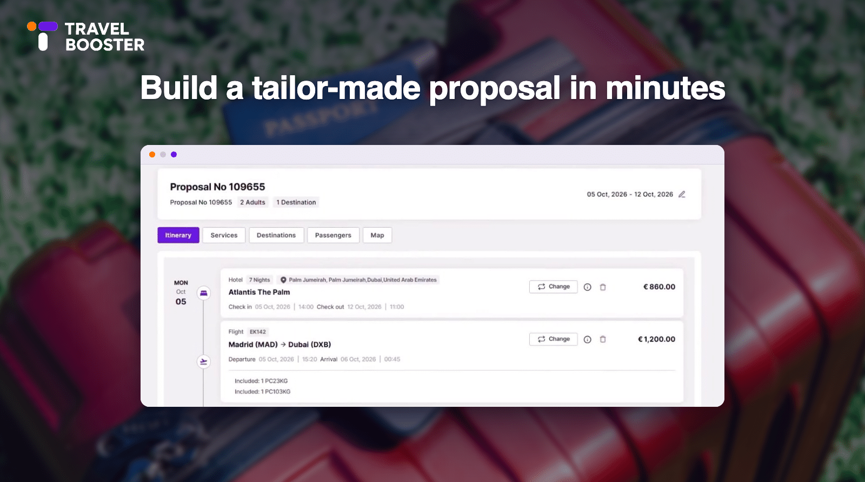Click the pencil edit icon beside dates
This screenshot has width=865, height=482.
tap(682, 194)
